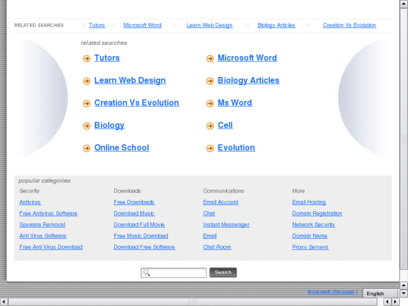This screenshot has width=408, height=306.
Task: Click the orange arrow icon beside Biology
Action: [86, 126]
